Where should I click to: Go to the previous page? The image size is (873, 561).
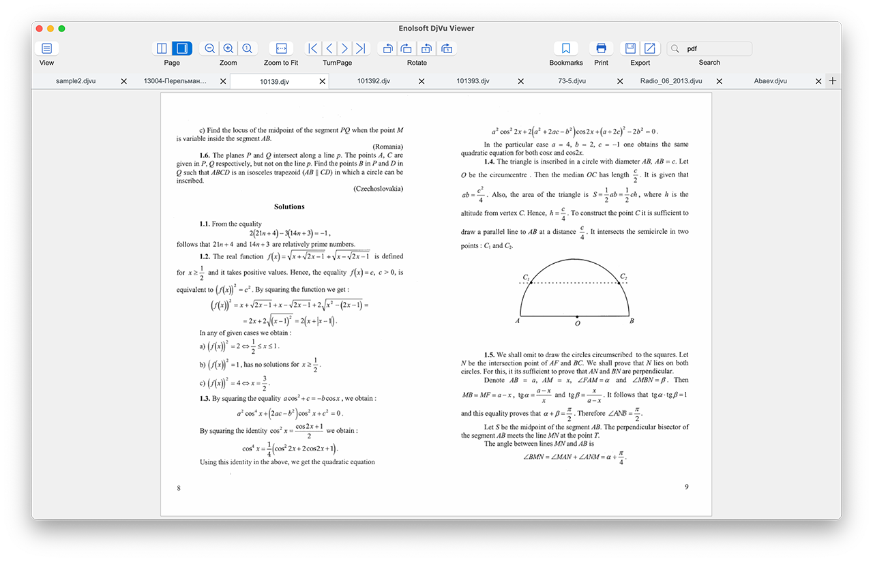point(329,48)
